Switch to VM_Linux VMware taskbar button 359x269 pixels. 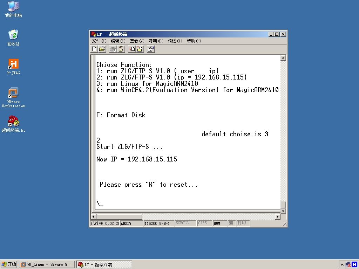[47, 265]
